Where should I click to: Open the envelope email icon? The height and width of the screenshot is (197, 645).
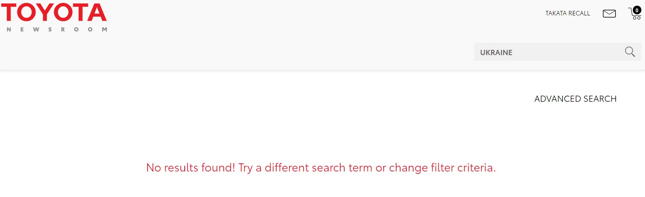[609, 14]
